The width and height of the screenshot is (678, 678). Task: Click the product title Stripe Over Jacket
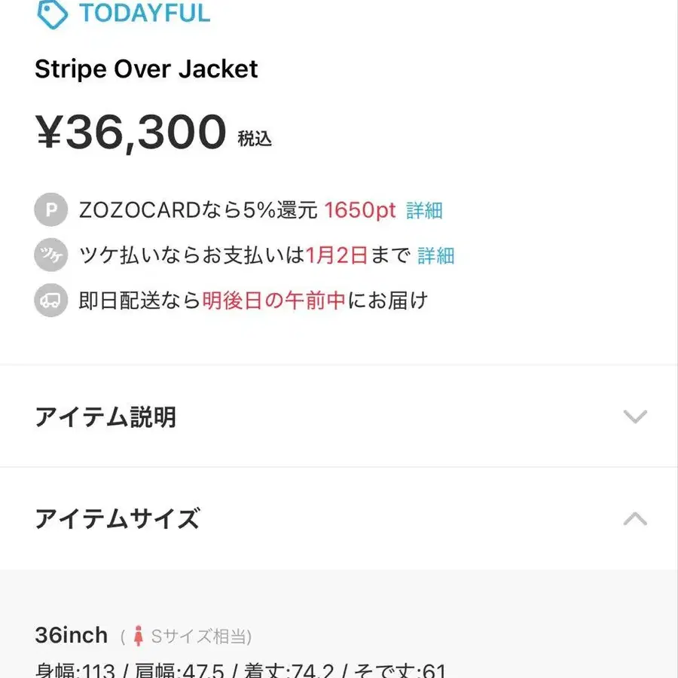[x=147, y=69]
